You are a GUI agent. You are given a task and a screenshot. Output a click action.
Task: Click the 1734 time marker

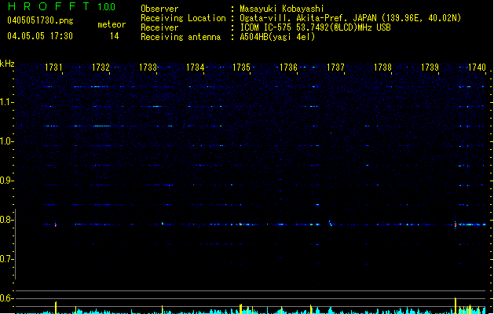click(195, 68)
